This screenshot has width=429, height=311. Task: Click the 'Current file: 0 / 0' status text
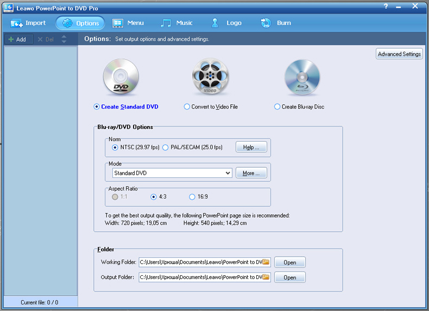point(40,302)
